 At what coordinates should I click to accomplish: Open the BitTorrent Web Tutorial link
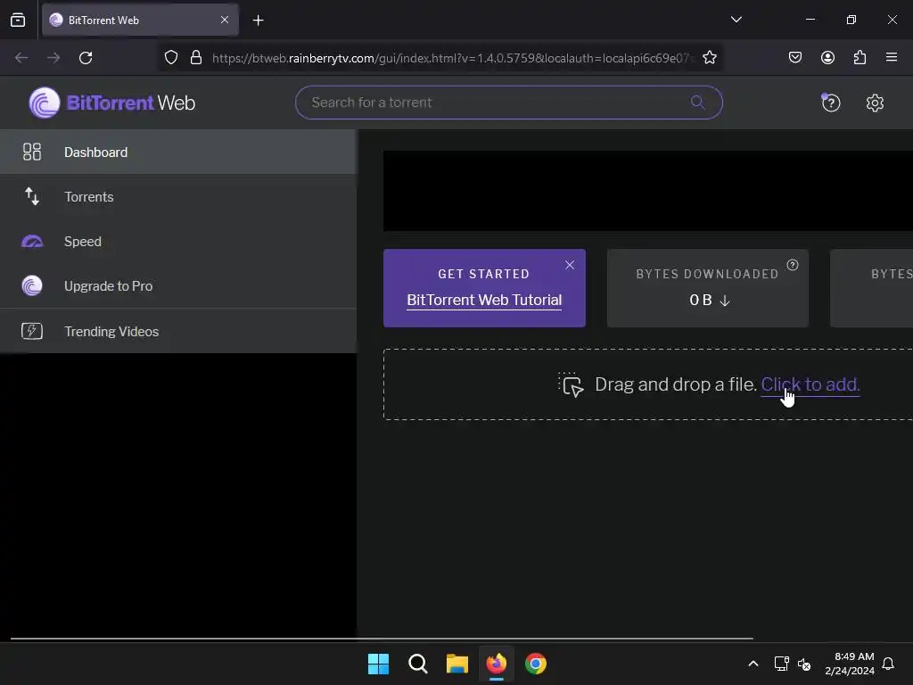click(484, 300)
